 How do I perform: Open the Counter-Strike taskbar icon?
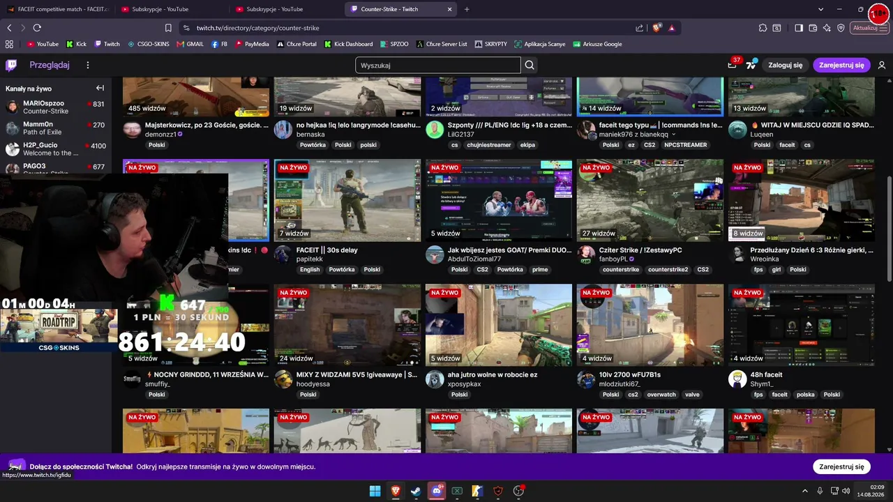coord(477,491)
